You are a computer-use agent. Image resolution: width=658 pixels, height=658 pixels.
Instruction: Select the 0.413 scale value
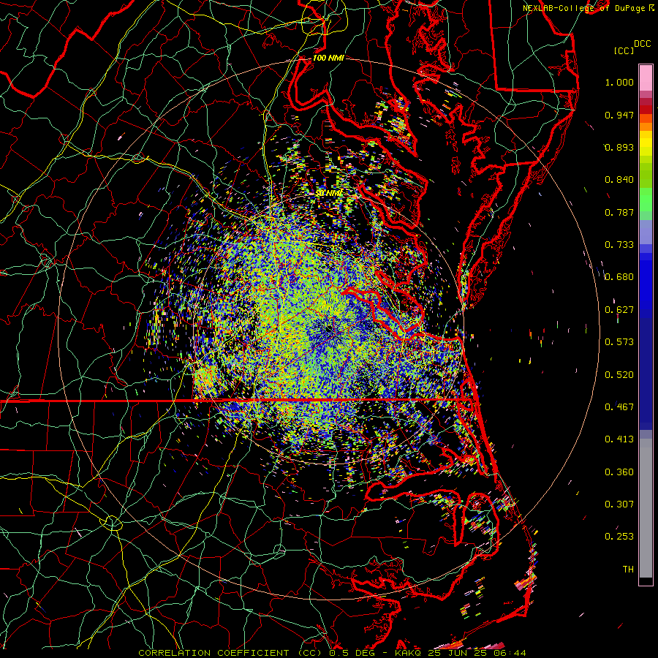(619, 439)
